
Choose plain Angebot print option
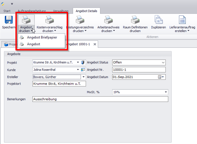click(34, 44)
